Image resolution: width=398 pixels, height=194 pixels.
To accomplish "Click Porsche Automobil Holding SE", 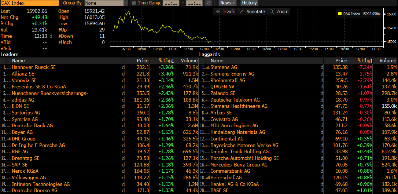I will tap(245, 158).
